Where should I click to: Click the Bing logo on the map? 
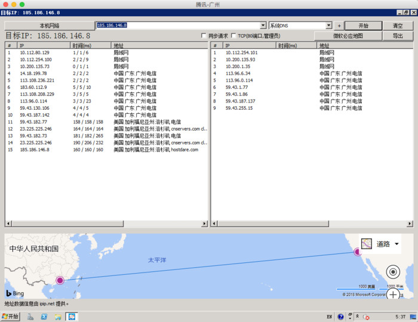click(x=15, y=293)
